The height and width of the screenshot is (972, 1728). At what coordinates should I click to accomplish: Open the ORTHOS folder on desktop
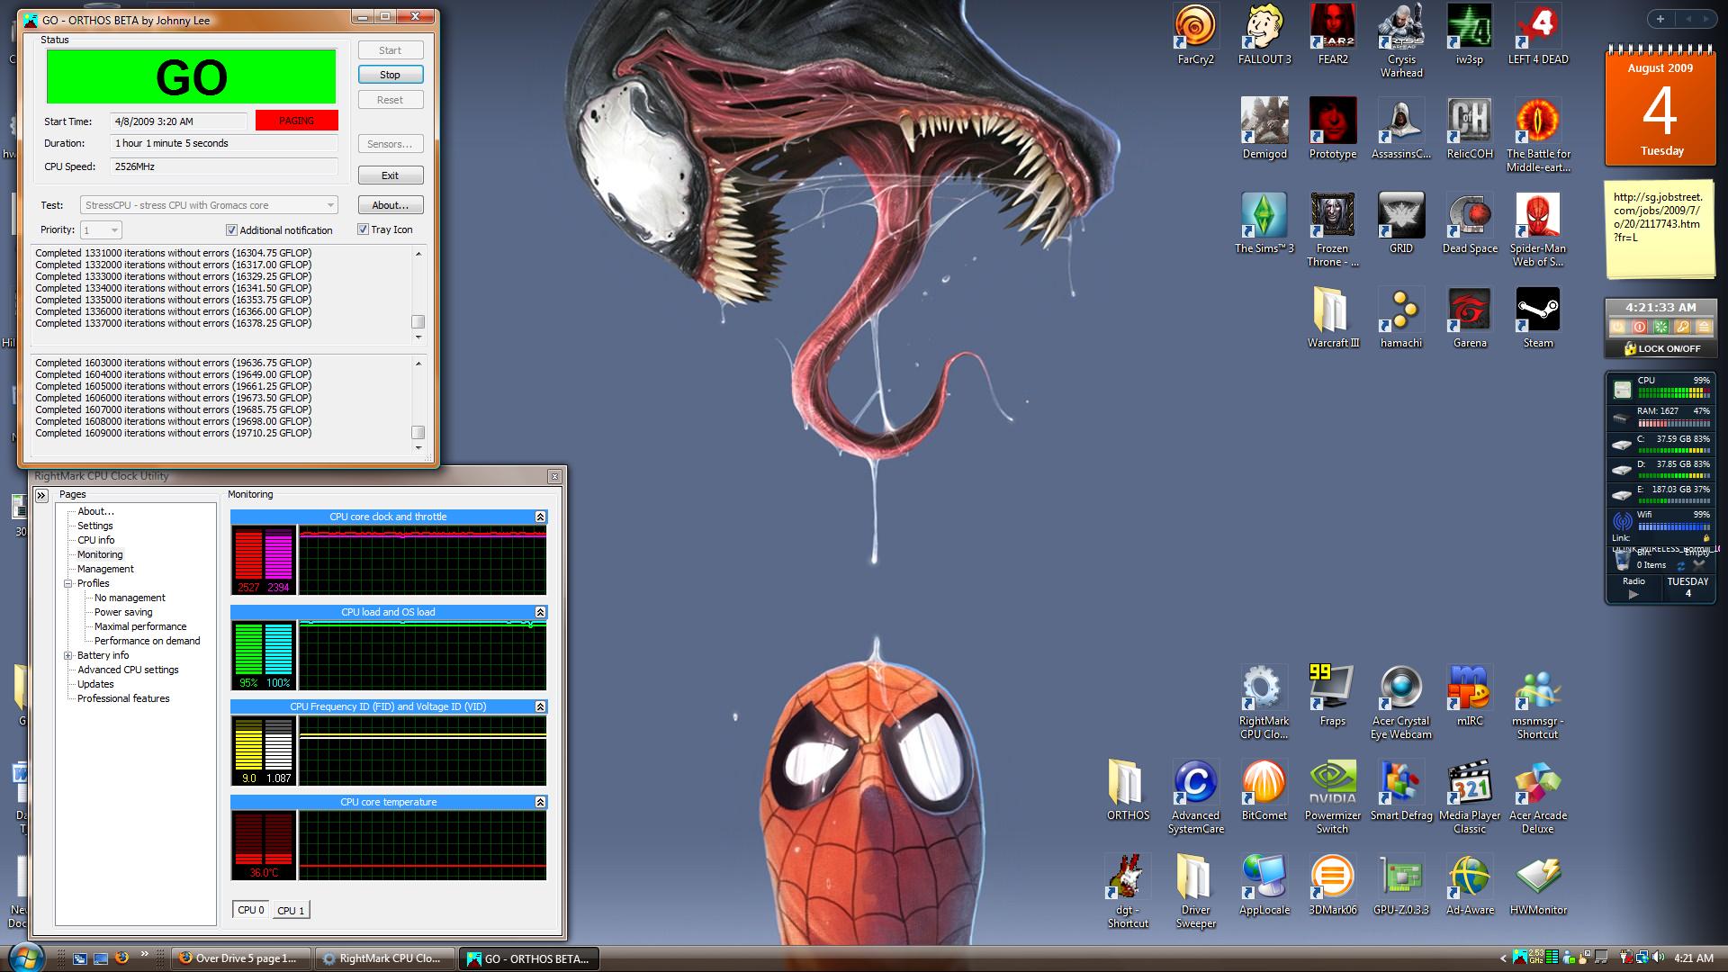click(1127, 790)
